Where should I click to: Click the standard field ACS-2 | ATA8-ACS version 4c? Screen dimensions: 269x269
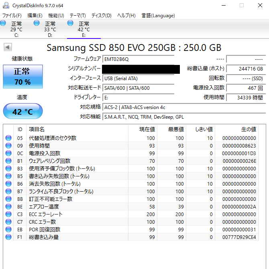tap(184, 107)
